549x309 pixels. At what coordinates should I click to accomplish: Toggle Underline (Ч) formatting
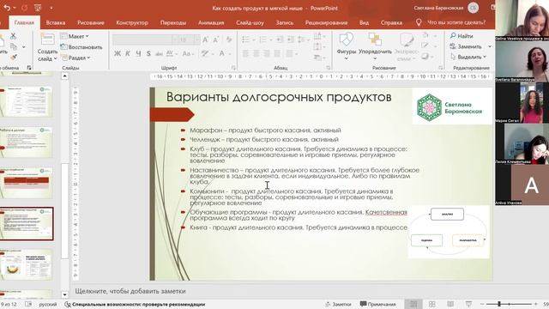click(x=138, y=53)
